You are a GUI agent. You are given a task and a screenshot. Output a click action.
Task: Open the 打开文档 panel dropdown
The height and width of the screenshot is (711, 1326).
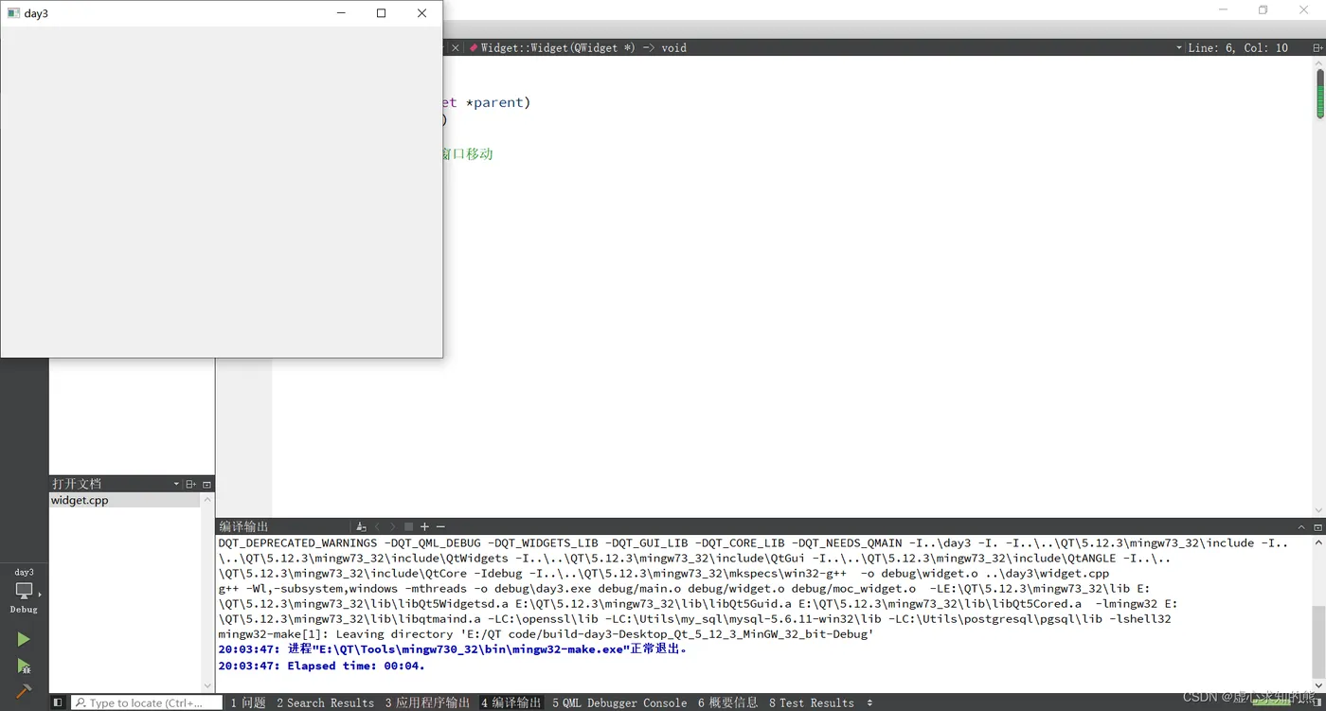click(x=176, y=484)
